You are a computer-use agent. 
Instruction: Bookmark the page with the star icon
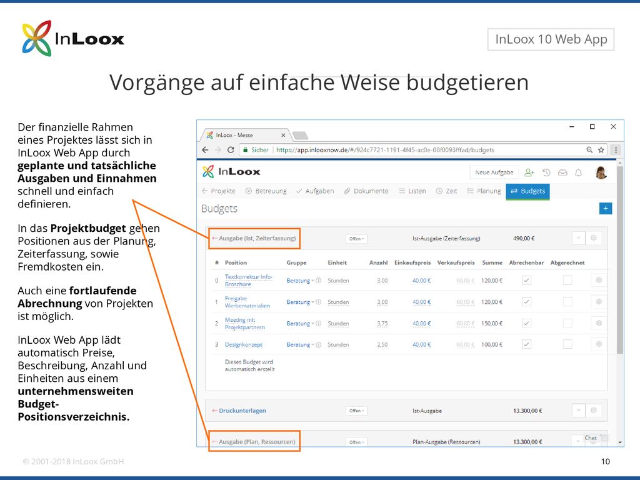point(601,150)
